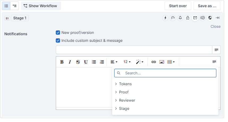The width and height of the screenshot is (228, 122).
Task: Expand the Reviewer token group
Action: [x=127, y=100]
